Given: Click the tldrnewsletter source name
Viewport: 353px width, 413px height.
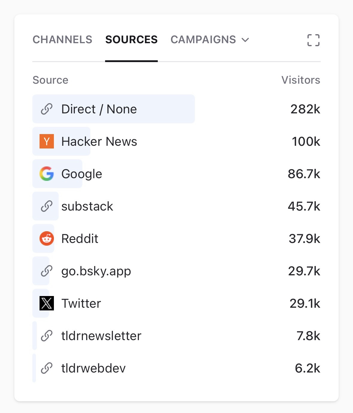Looking at the screenshot, I should coord(101,336).
